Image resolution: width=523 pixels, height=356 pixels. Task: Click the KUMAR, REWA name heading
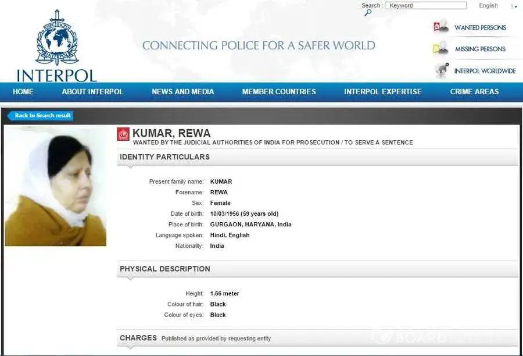tap(171, 133)
